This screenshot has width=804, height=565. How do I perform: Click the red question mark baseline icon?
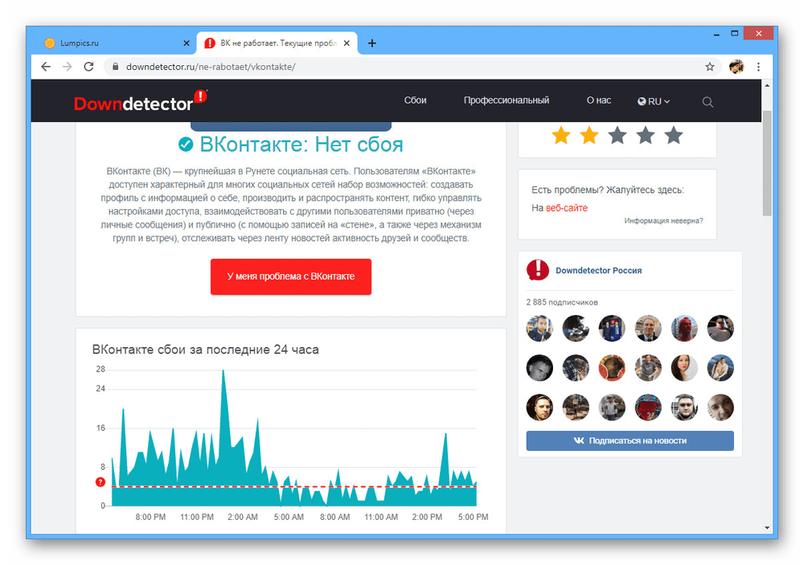tap(100, 482)
